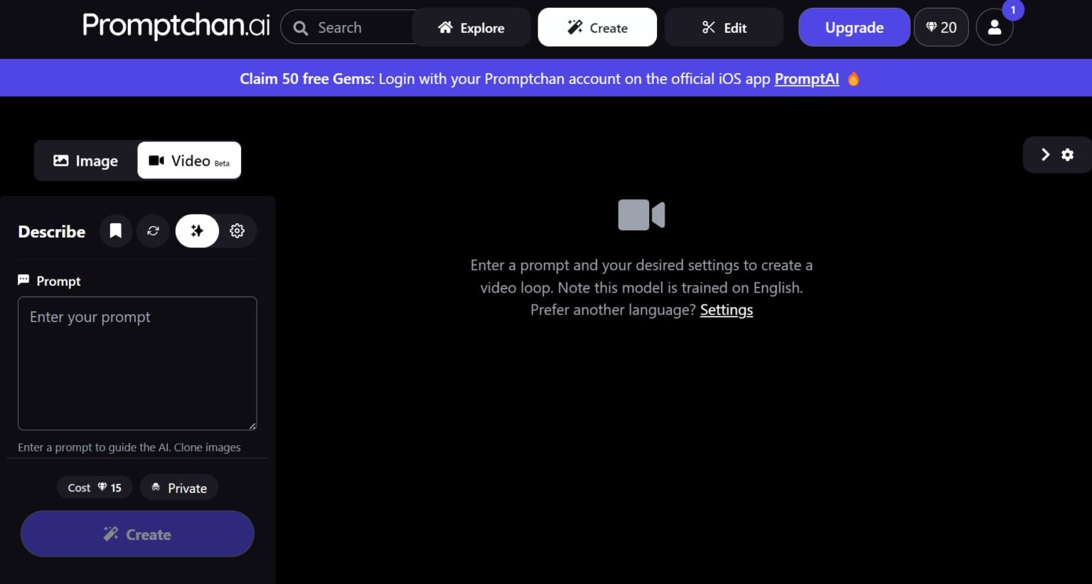
Task: Switch to Image generation mode
Action: tap(85, 161)
